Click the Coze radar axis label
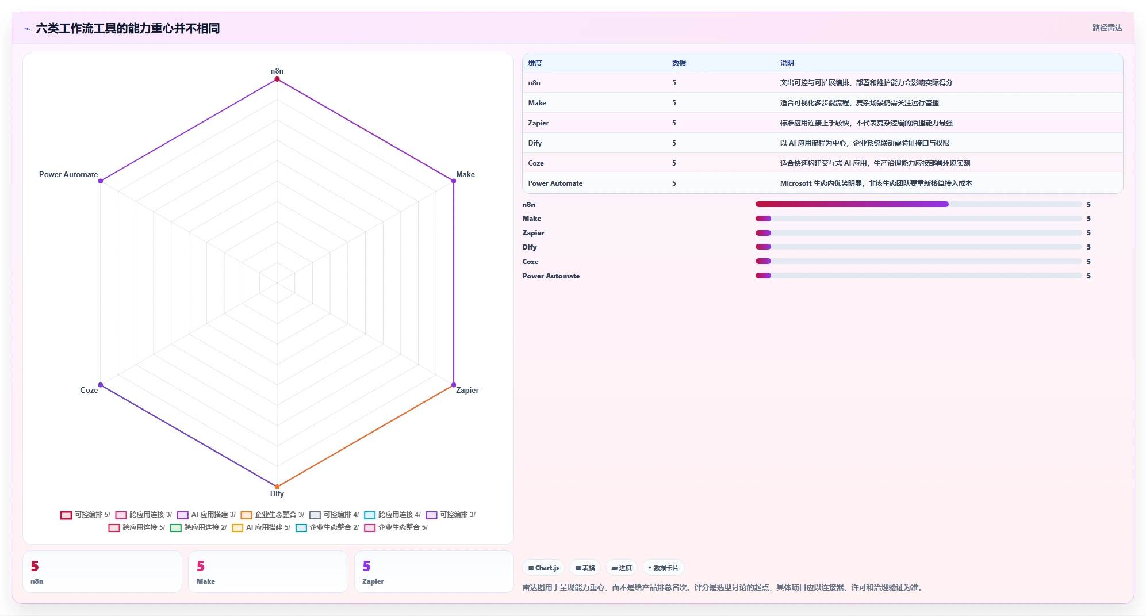Viewport: 1146px width, 616px height. pos(89,390)
